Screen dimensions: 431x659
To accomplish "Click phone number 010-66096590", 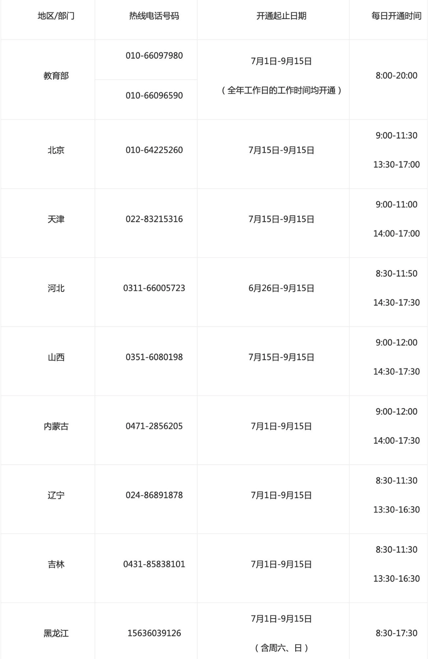I will pos(154,96).
